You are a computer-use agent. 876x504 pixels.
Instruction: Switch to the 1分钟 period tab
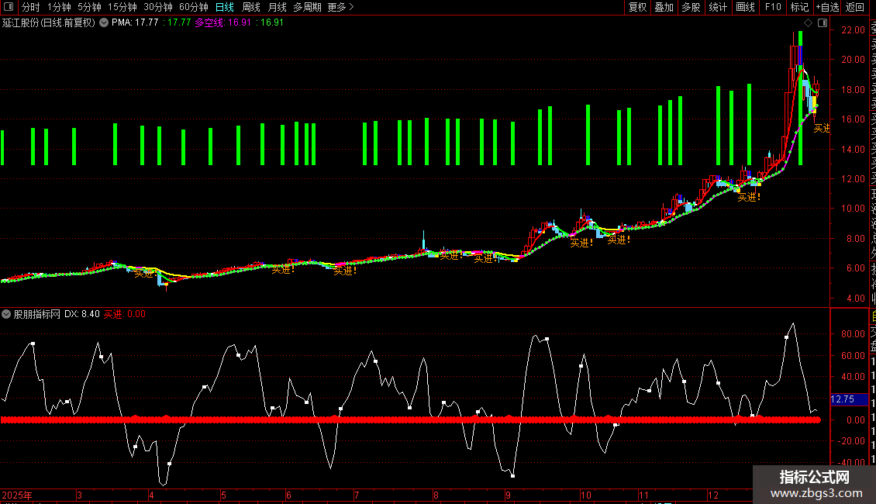[59, 7]
